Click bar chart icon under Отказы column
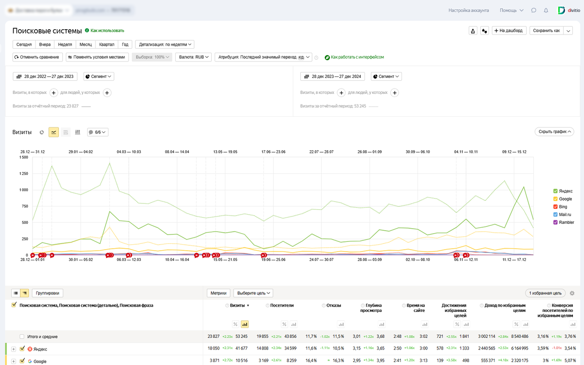584x365 pixels. [341, 324]
